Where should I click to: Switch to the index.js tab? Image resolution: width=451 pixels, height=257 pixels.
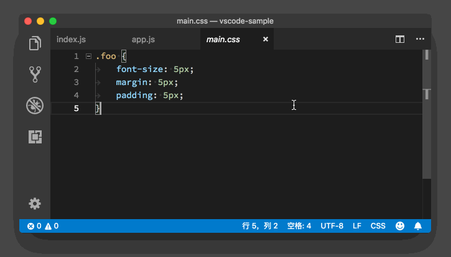[x=70, y=40]
